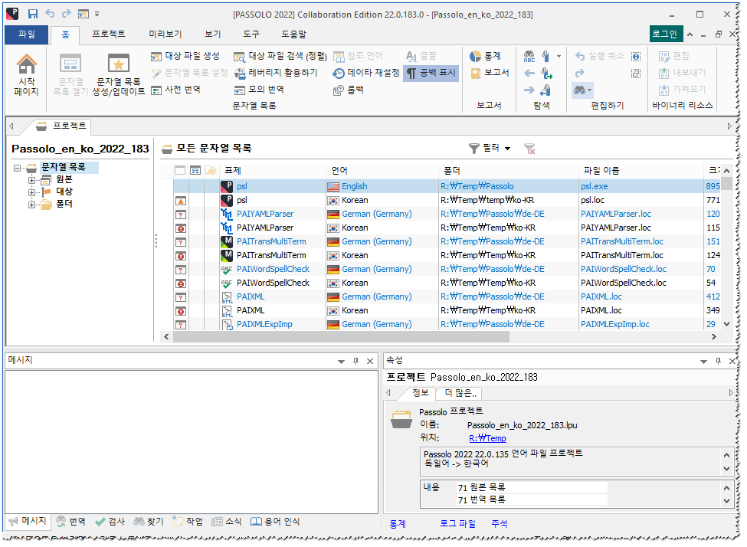Click the save icon in title bar
The height and width of the screenshot is (547, 747).
(33, 14)
